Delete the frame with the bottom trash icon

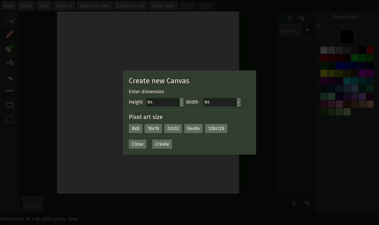coord(294,203)
